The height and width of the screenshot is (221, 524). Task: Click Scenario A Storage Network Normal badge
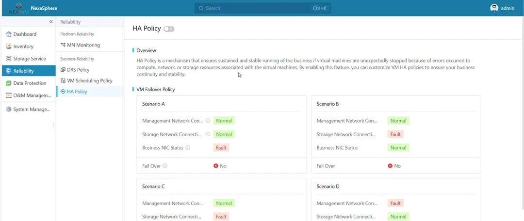click(224, 134)
